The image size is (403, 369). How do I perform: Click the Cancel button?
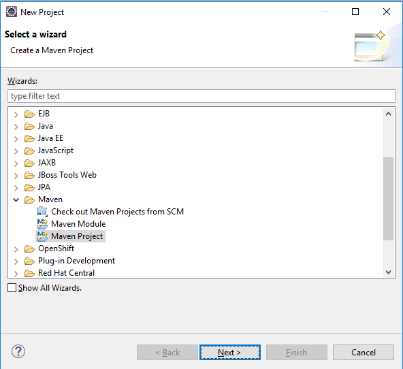point(363,352)
